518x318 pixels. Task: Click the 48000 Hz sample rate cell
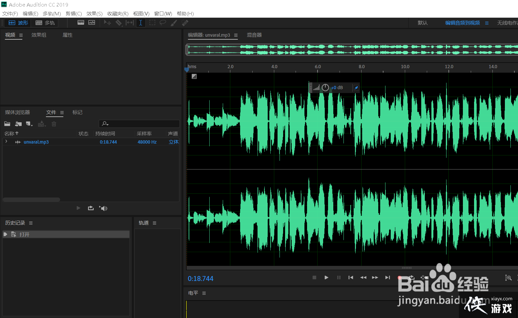click(x=147, y=142)
